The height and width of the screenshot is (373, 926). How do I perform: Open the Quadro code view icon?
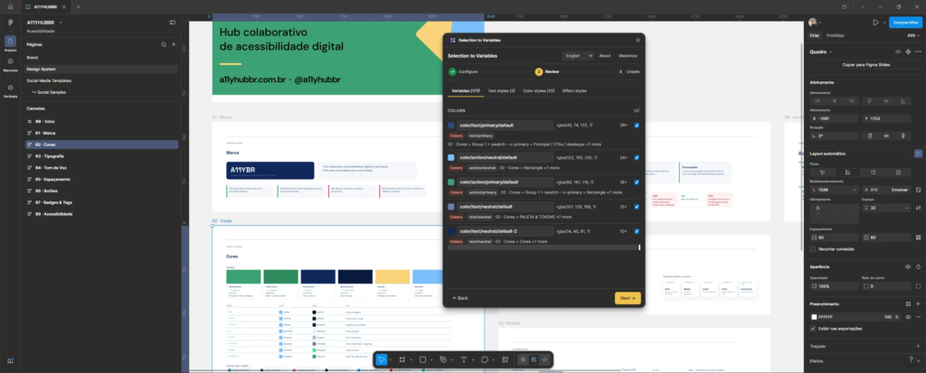tap(898, 51)
